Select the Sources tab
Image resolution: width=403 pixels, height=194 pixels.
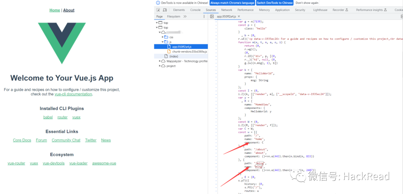tap(211, 10)
